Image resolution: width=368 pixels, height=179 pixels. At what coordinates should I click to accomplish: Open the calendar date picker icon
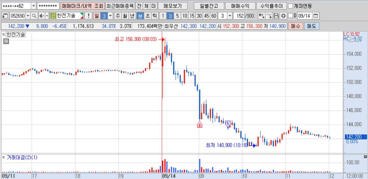tap(316, 16)
